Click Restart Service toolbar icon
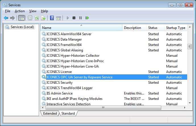 pyautogui.click(x=87, y=18)
